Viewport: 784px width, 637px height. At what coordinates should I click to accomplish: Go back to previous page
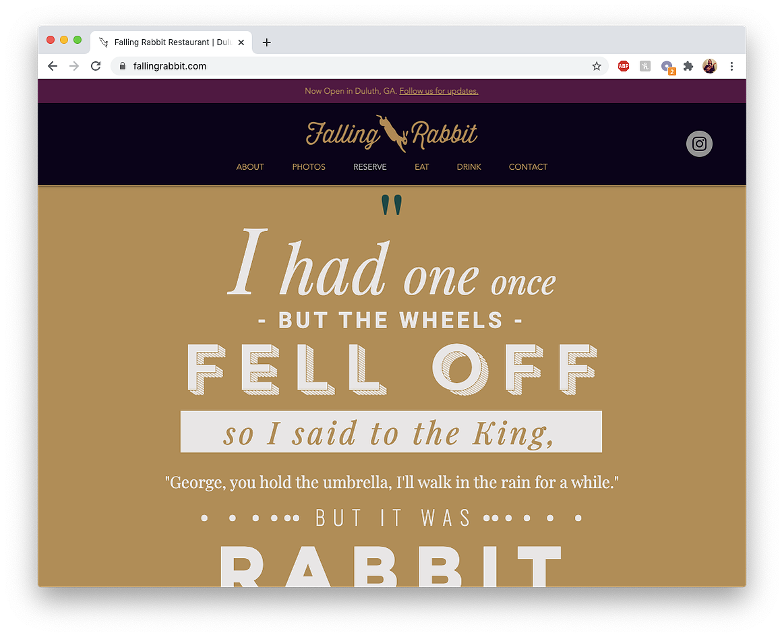(53, 66)
